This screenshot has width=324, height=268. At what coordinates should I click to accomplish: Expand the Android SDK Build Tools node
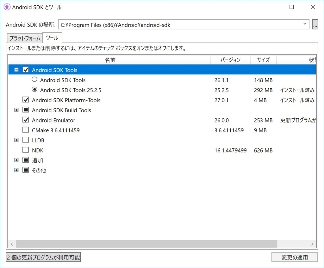click(x=16, y=110)
